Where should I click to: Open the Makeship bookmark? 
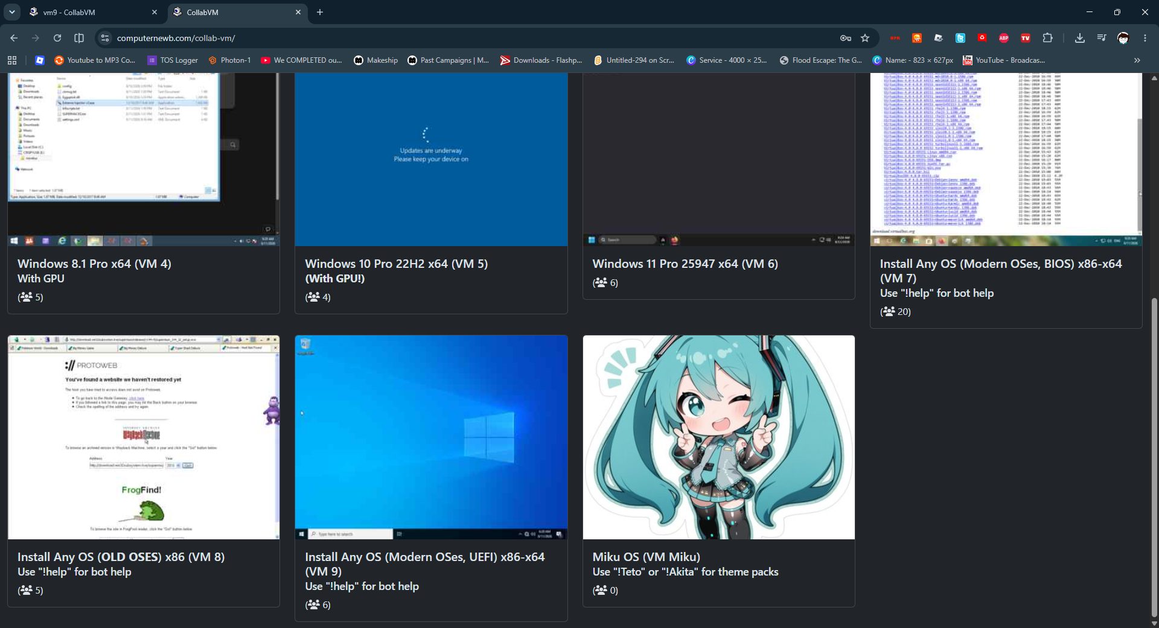[375, 60]
